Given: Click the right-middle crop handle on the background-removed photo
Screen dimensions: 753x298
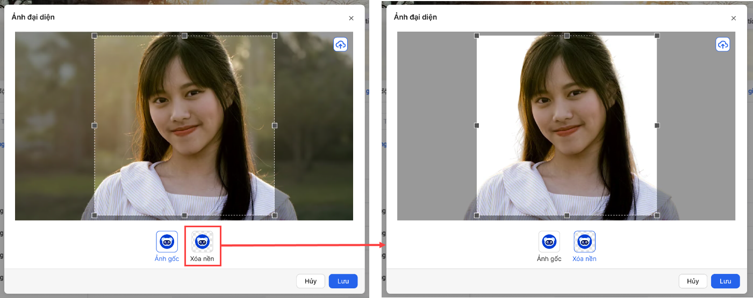Looking at the screenshot, I should (657, 125).
